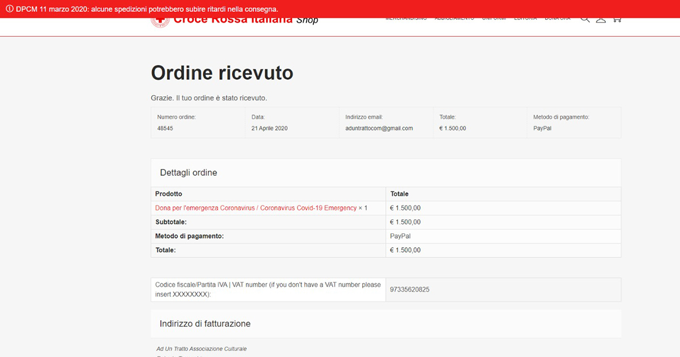Viewport: 680px width, 357px height.
Task: Click the order number 48545
Action: click(x=165, y=128)
